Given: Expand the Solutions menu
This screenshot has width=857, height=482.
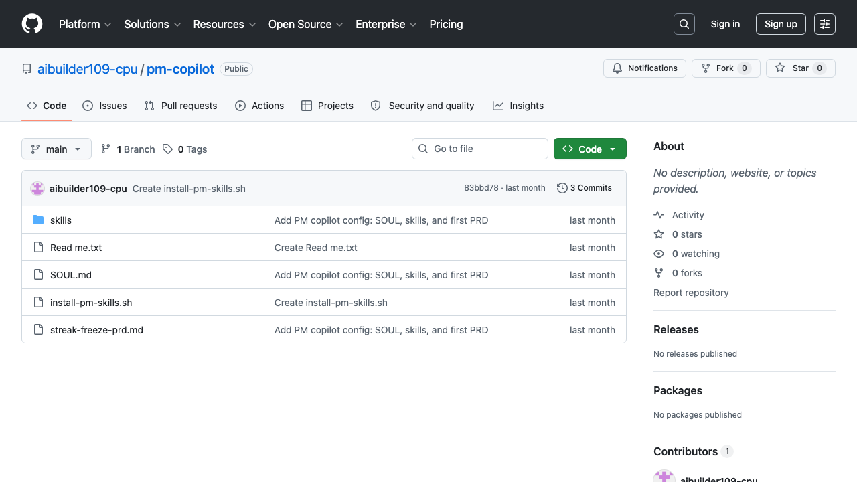Looking at the screenshot, I should [153, 24].
